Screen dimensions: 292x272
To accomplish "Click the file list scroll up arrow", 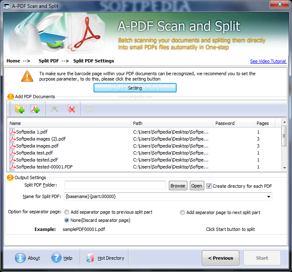I will [x=284, y=122].
